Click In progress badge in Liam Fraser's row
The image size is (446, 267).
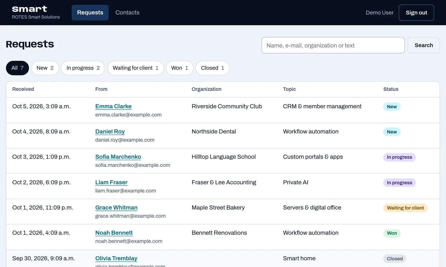(399, 183)
